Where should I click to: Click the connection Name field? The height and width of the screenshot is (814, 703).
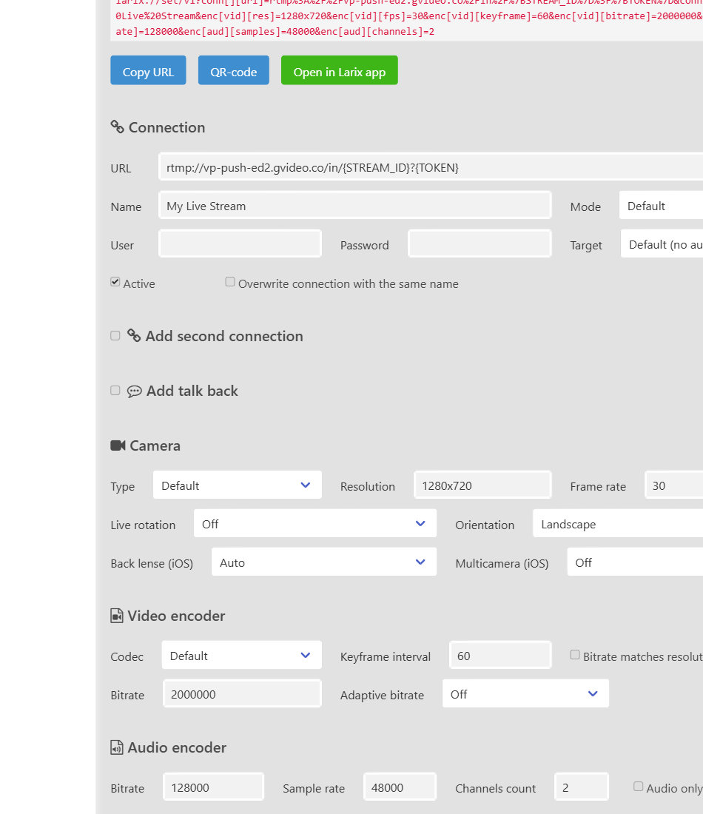coord(355,206)
